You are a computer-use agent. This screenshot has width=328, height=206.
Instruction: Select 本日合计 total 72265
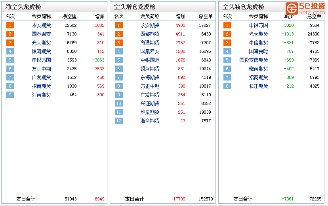tap(315, 199)
